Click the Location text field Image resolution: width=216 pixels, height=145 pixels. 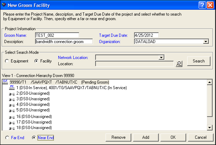coord(134,64)
